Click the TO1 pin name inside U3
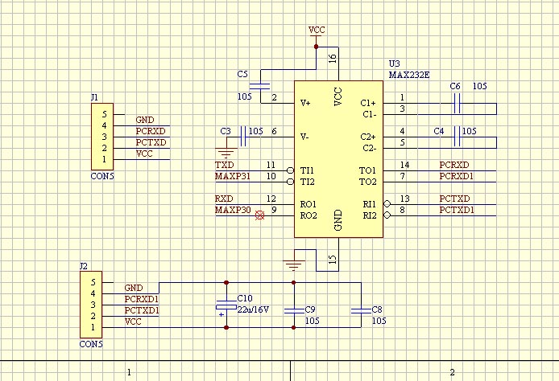This screenshot has height=381, width=559. [368, 170]
